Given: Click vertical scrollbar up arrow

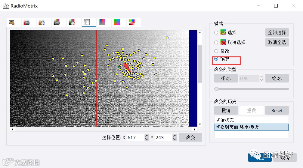Looking at the screenshot, I should coord(200,33).
